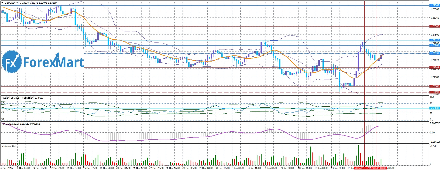Click the GBPUSD,H4 chart title text

12,3
